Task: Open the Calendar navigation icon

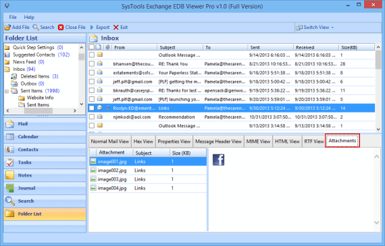Action: click(x=10, y=137)
